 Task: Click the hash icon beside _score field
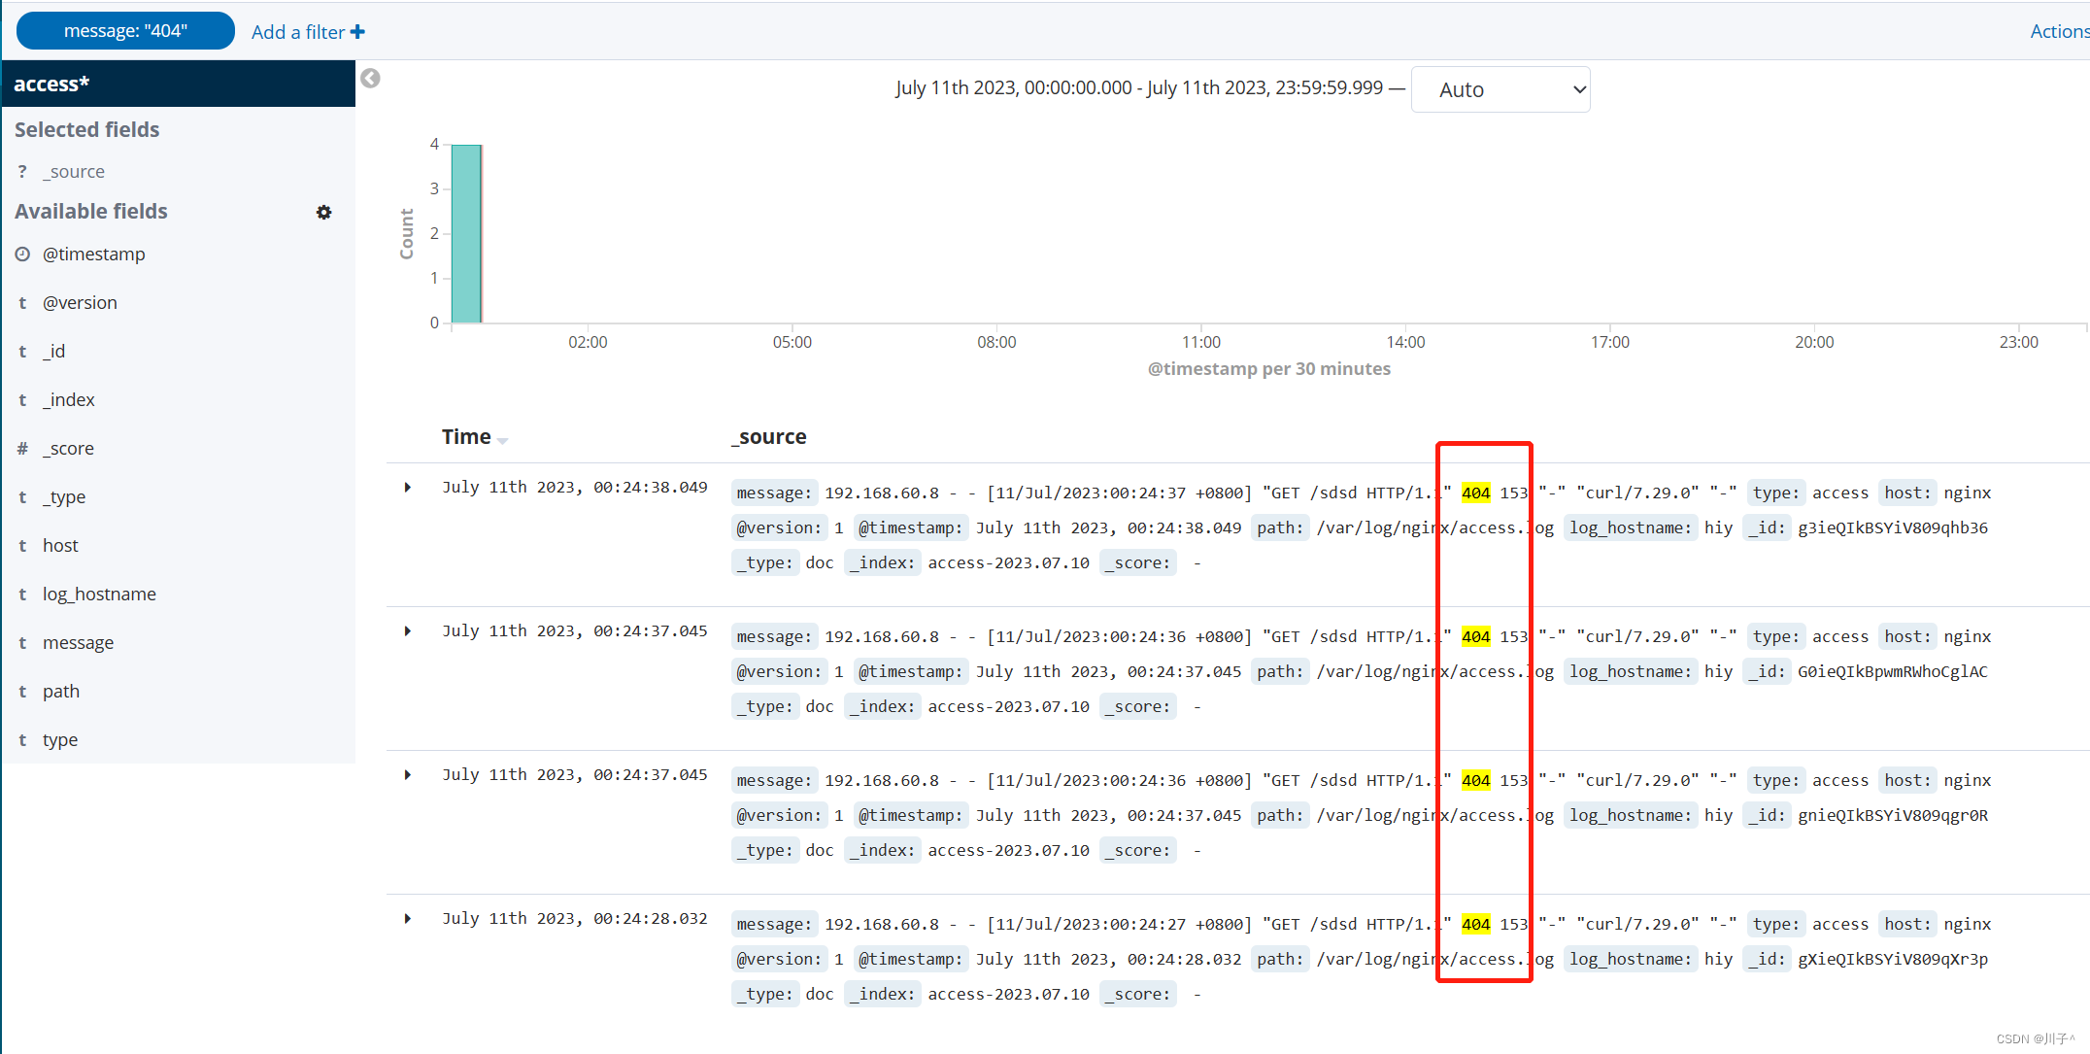click(22, 449)
